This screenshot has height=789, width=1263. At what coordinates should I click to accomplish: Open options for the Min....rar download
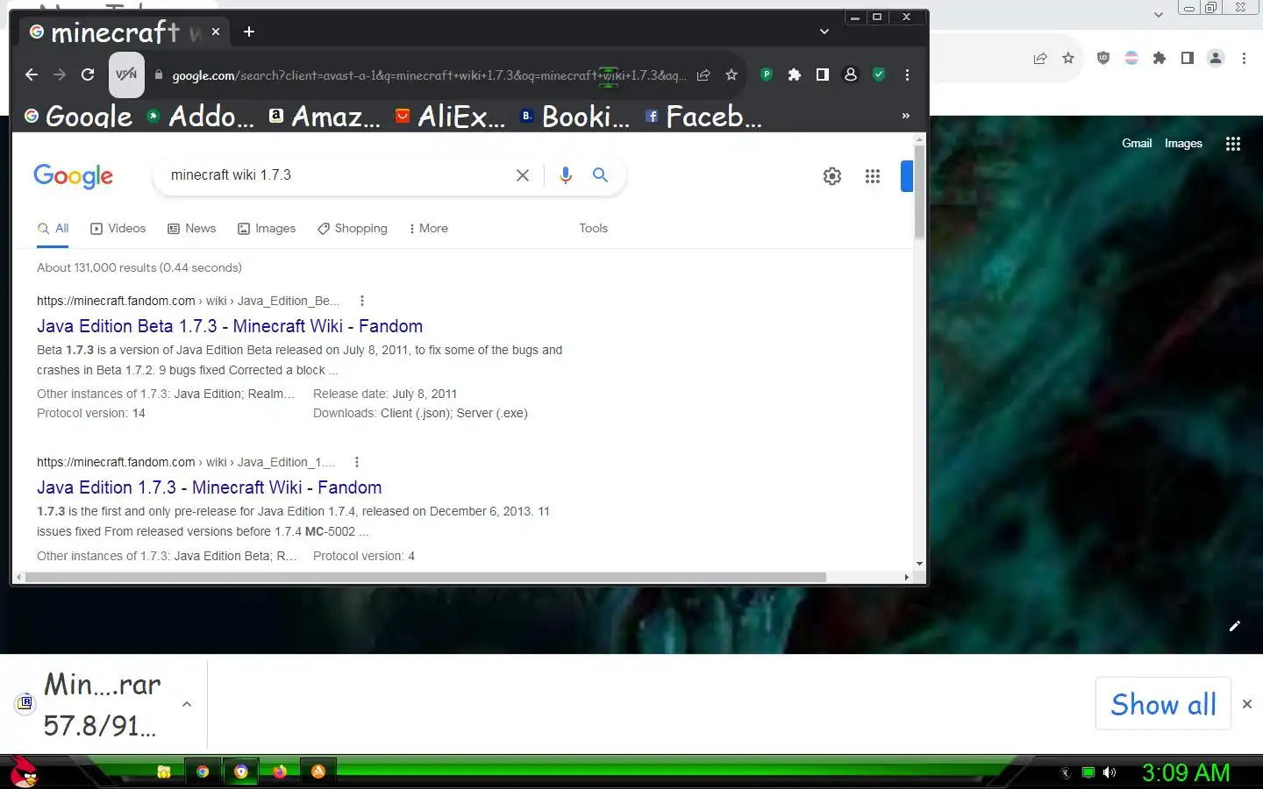click(x=186, y=704)
